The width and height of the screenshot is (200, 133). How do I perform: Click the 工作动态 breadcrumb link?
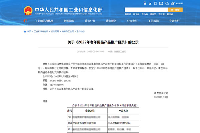(80, 32)
